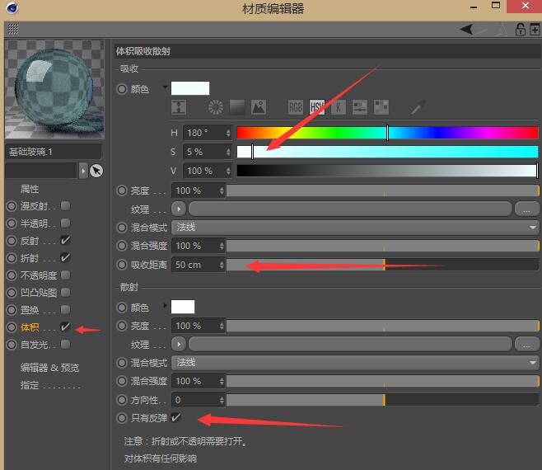Click the absorption 亮度 100% field
This screenshot has width=542, height=470.
198,190
